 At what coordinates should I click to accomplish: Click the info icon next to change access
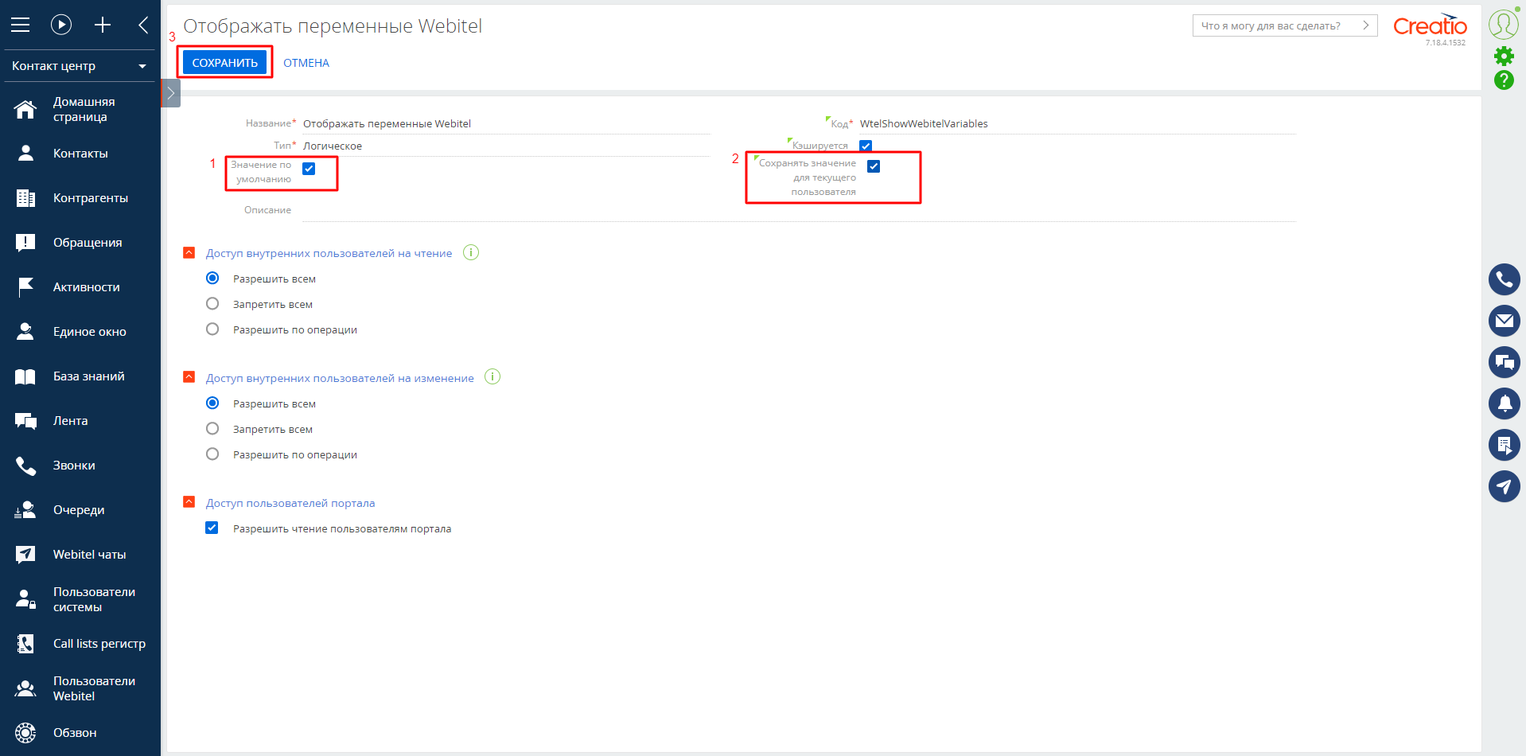(492, 376)
